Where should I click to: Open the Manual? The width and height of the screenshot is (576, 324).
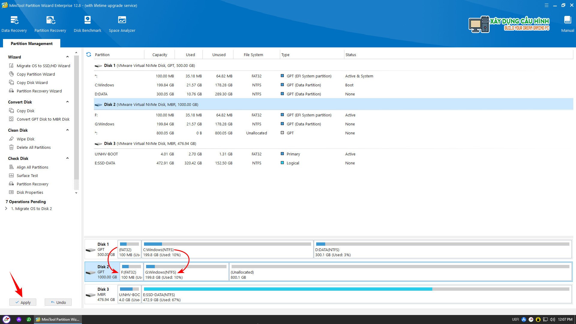(568, 24)
